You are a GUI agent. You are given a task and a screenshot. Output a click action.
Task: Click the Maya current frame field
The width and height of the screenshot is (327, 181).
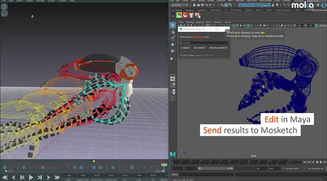coord(296,162)
